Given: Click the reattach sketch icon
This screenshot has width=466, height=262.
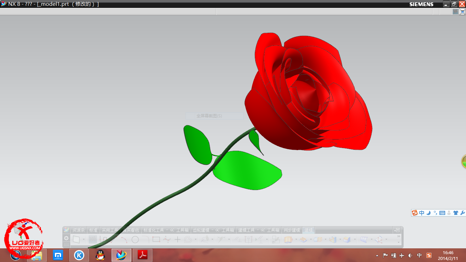Looking at the screenshot, I should coord(276,239).
